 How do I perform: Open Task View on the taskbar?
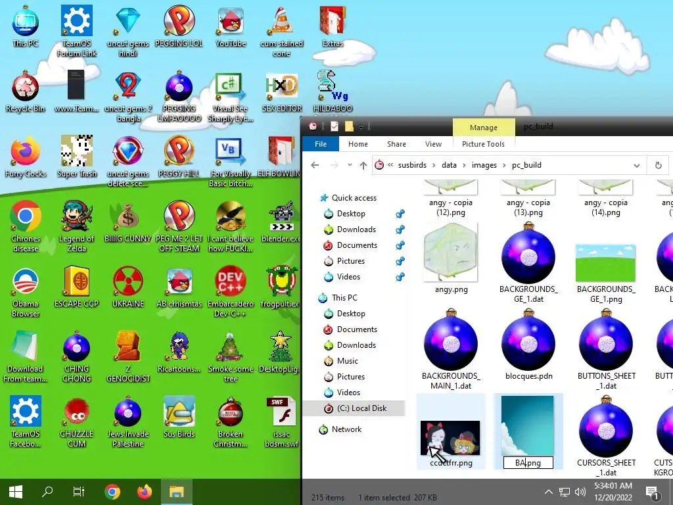pos(79,492)
